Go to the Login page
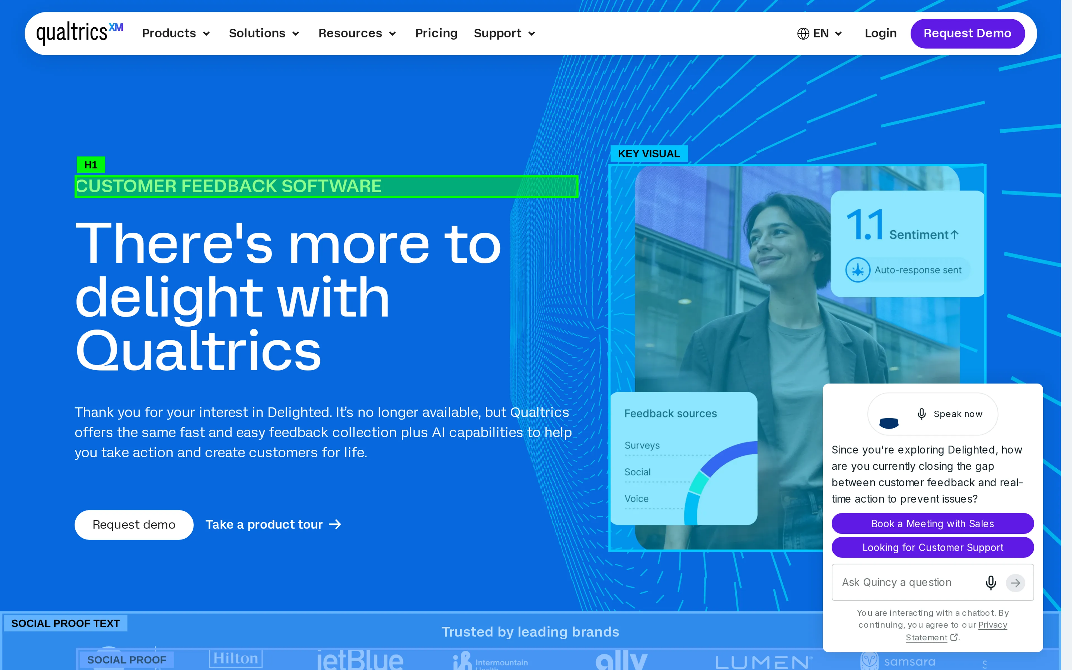1072x670 pixels. coord(880,33)
